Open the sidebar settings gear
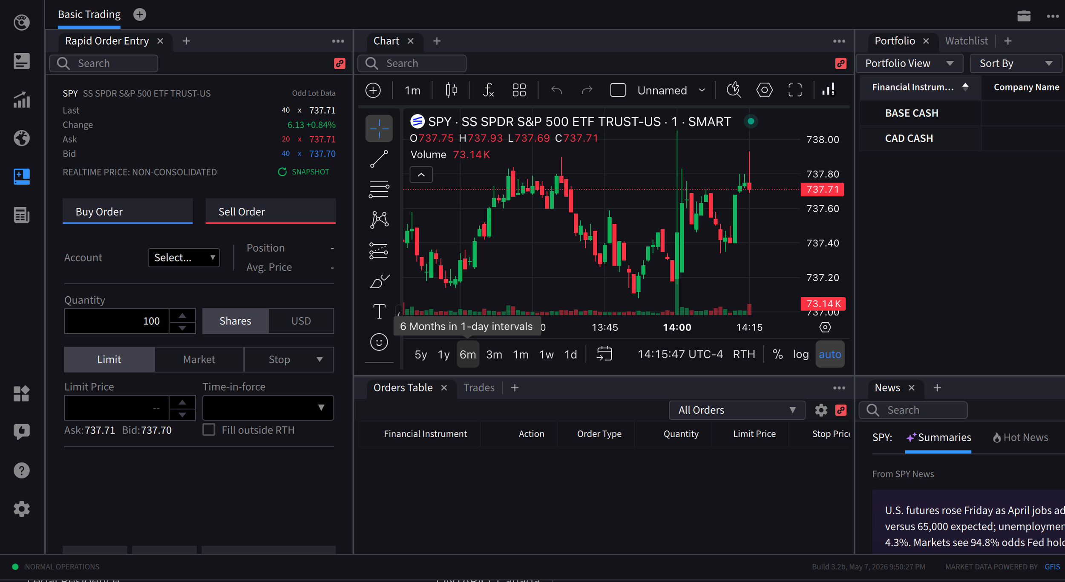Image resolution: width=1065 pixels, height=582 pixels. click(x=21, y=509)
